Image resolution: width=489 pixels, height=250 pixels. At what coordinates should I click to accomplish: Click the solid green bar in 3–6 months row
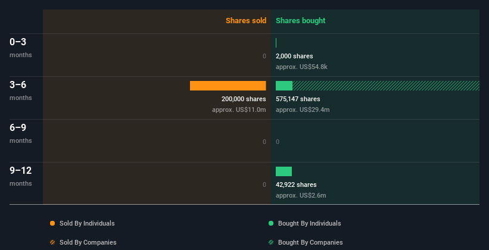[x=284, y=86]
